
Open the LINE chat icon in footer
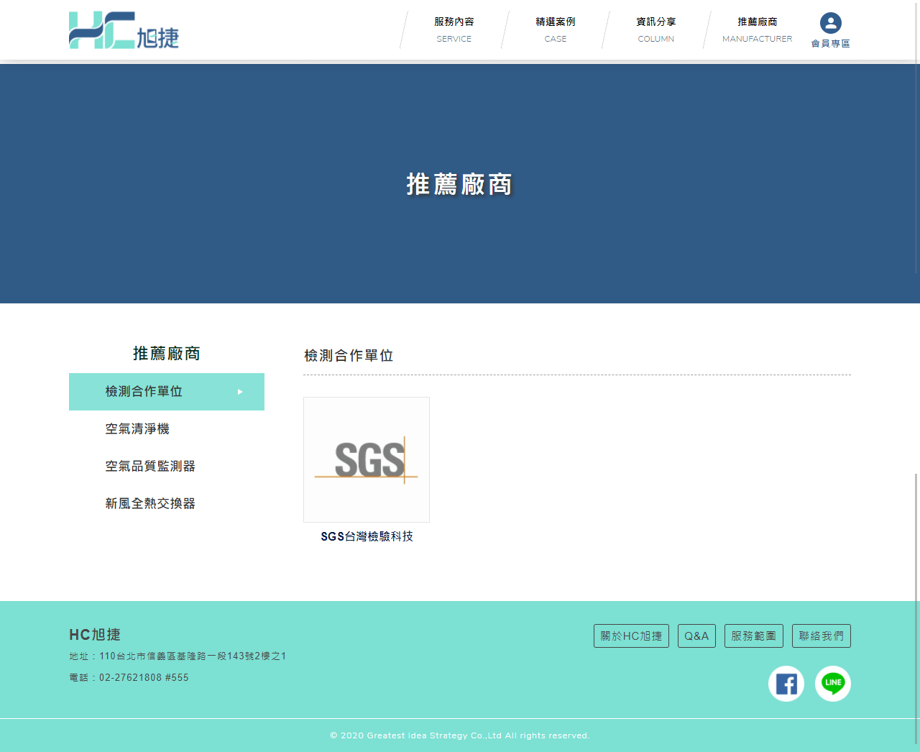tap(833, 684)
